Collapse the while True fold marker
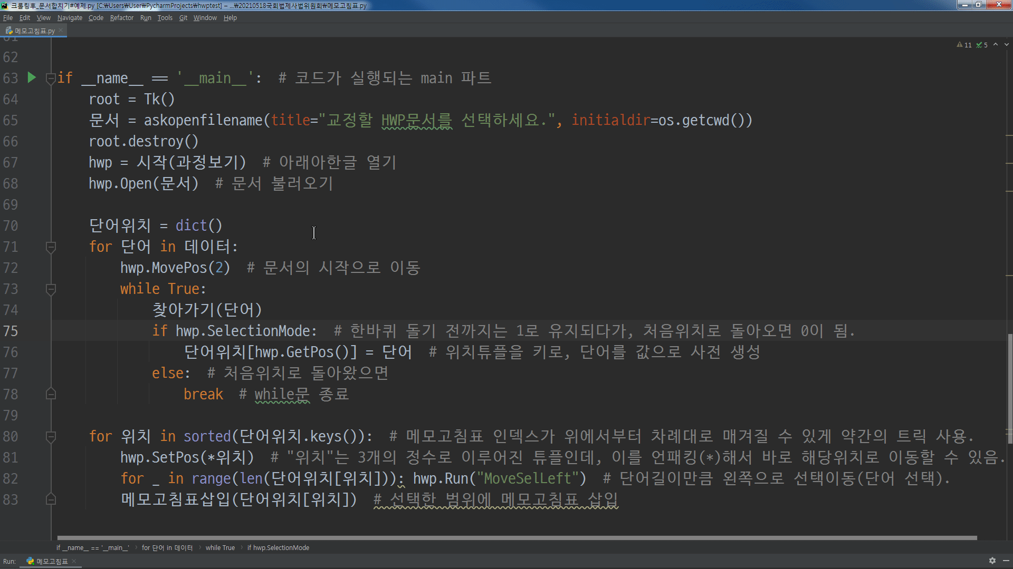Screen dimensions: 1013x569 (51, 289)
